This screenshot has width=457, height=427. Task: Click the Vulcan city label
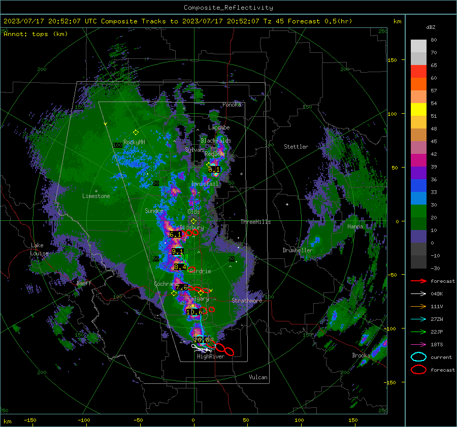pos(258,377)
